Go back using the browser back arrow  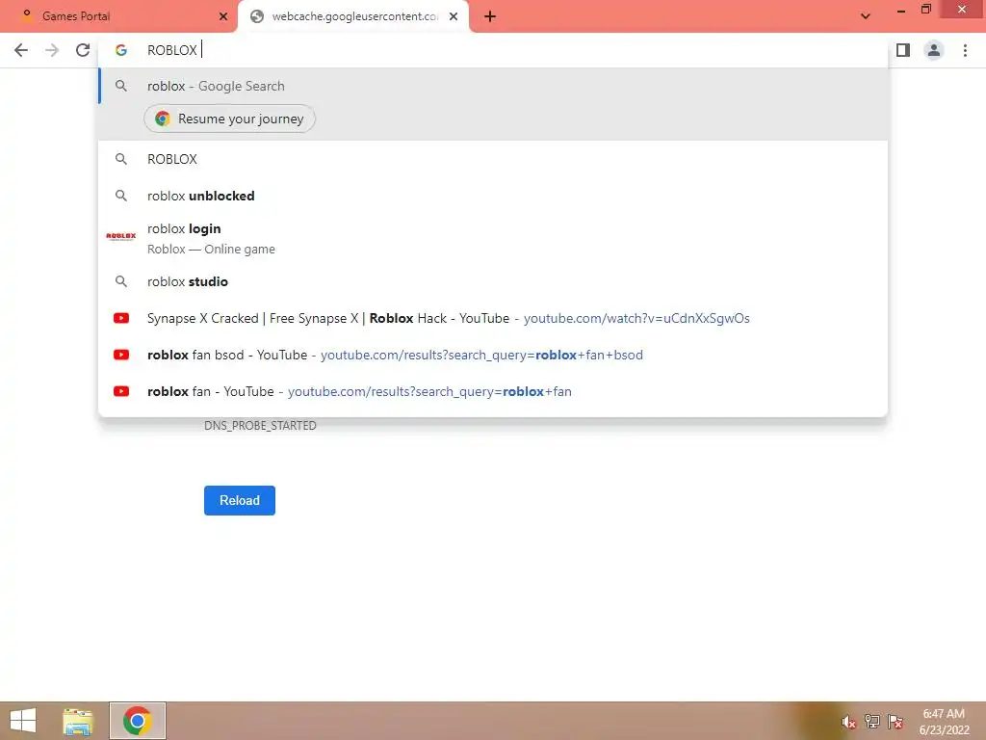(x=21, y=50)
